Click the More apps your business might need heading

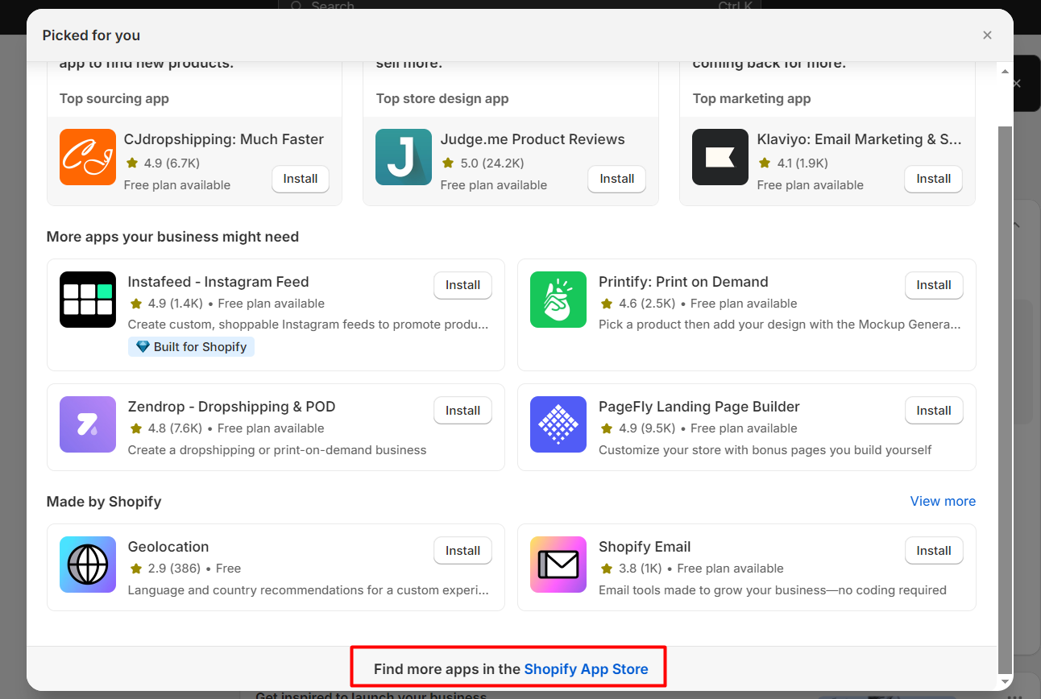[x=172, y=237]
